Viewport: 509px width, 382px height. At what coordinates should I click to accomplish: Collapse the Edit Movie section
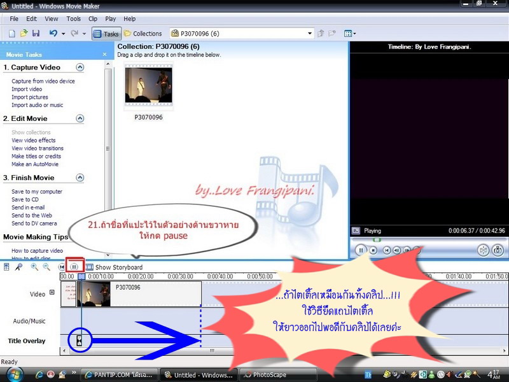pos(80,118)
